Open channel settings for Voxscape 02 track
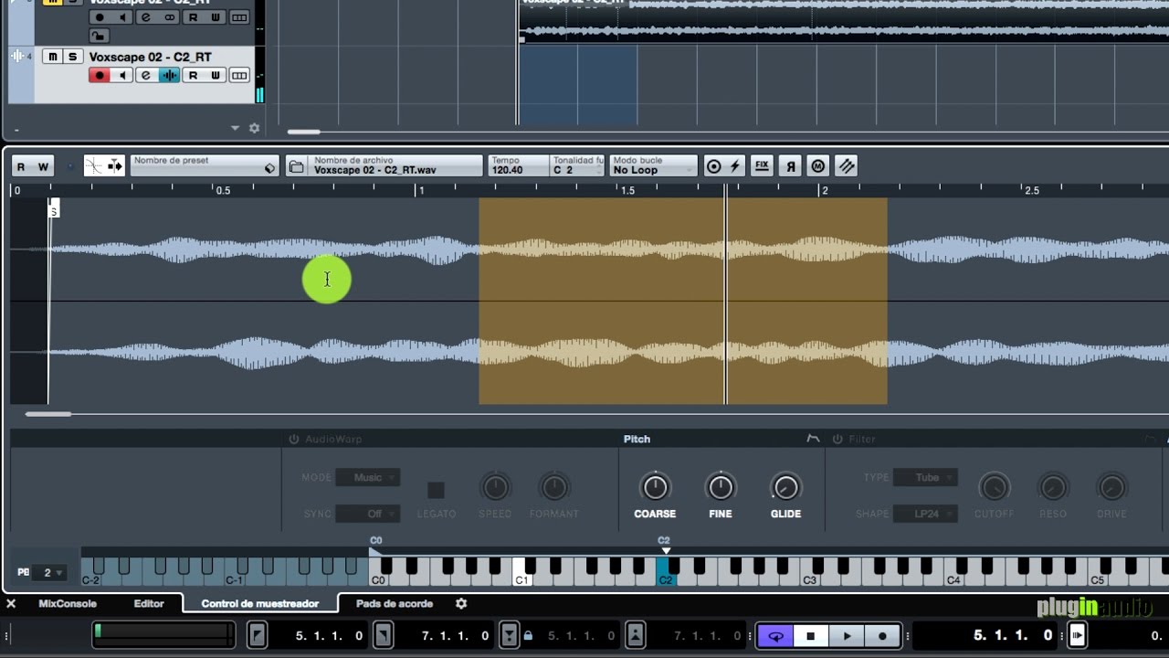The width and height of the screenshot is (1169, 658). tap(146, 75)
